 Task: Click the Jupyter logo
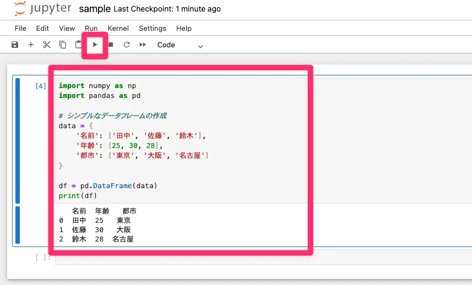[43, 9]
